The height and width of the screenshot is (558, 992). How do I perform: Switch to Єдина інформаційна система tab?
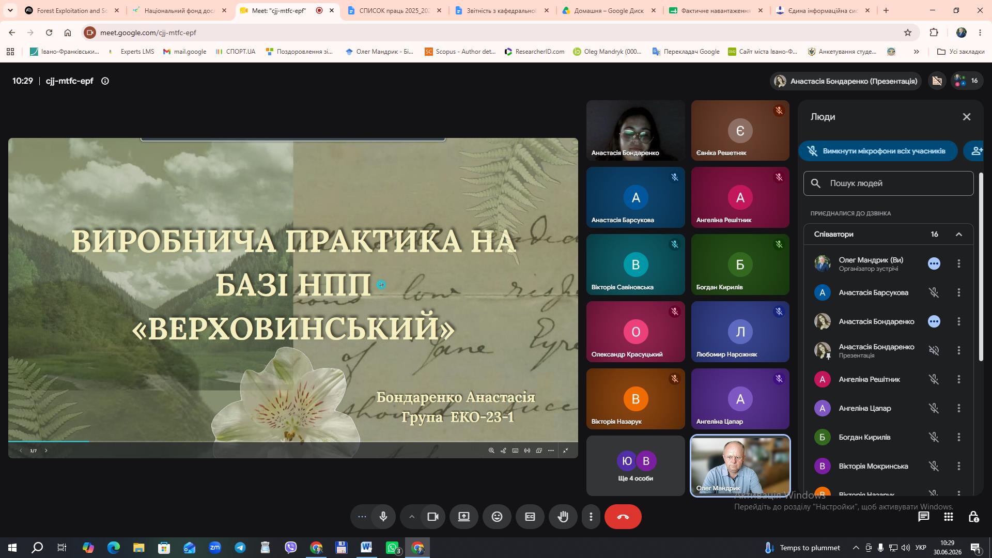tap(823, 10)
